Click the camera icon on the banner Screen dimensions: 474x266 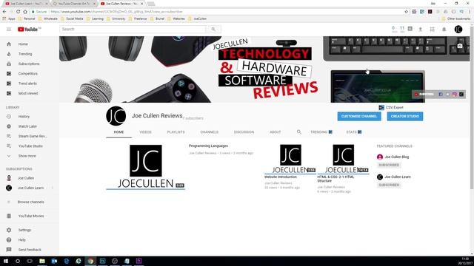point(460,46)
